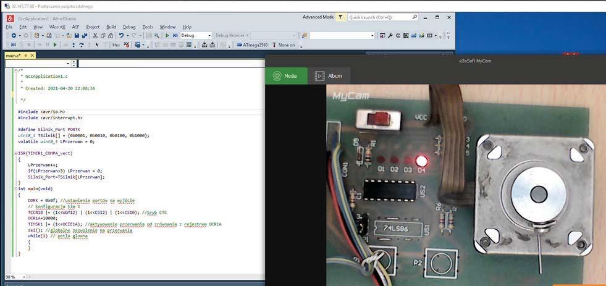
Task: Collapse the int main(void) function block
Action: (15, 188)
